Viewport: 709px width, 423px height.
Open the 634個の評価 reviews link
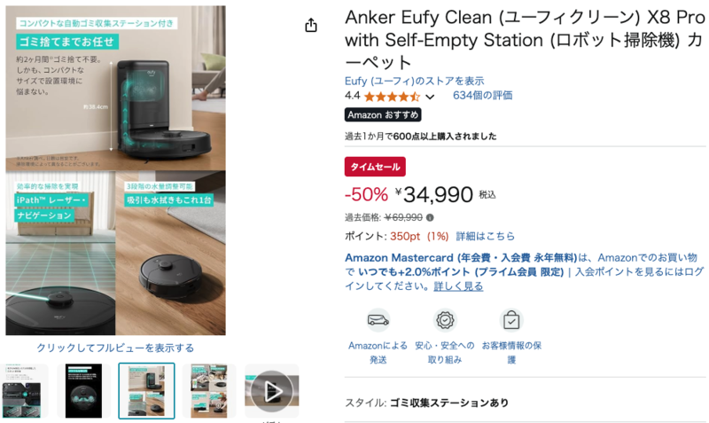coord(482,96)
